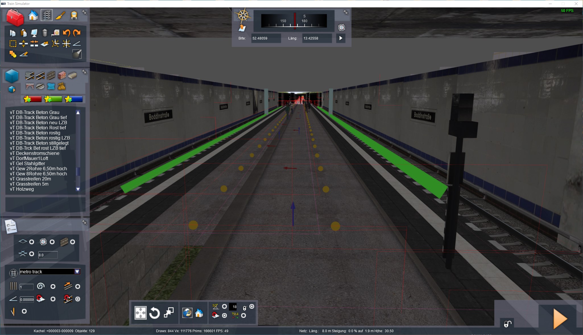
Task: Select vT Deckenstromschiene from the list
Action: 34,153
